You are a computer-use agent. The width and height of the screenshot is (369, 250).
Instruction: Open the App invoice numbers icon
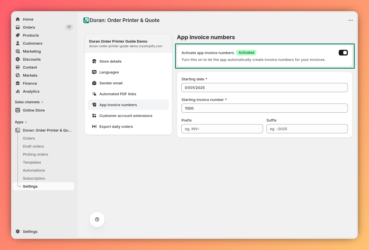[x=94, y=105]
